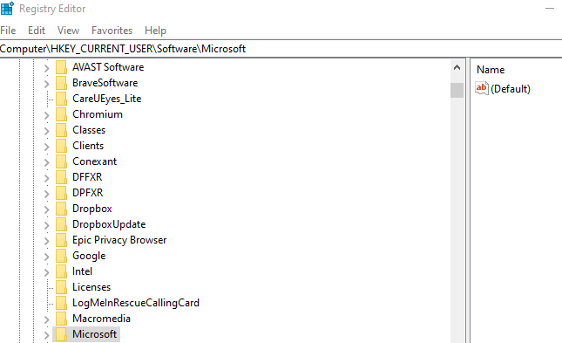Expand the Classes key
Image resolution: width=562 pixels, height=343 pixels.
46,131
